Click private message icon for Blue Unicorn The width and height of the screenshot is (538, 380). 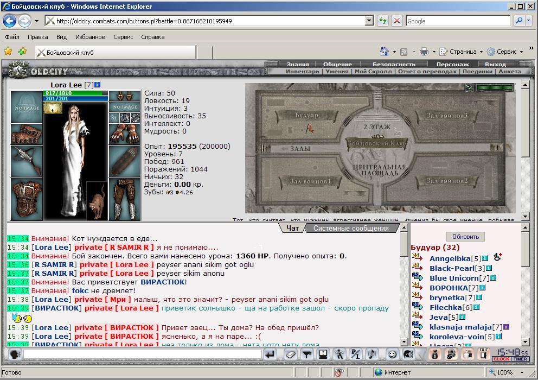[x=417, y=276]
